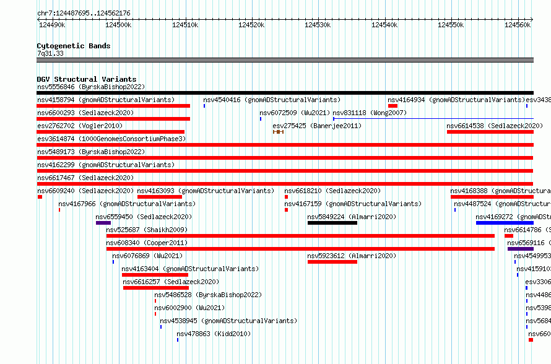Screen dimensions: 551x364
Task: Click the 7q31.33 cytogenetic band label
Action: tap(50, 53)
